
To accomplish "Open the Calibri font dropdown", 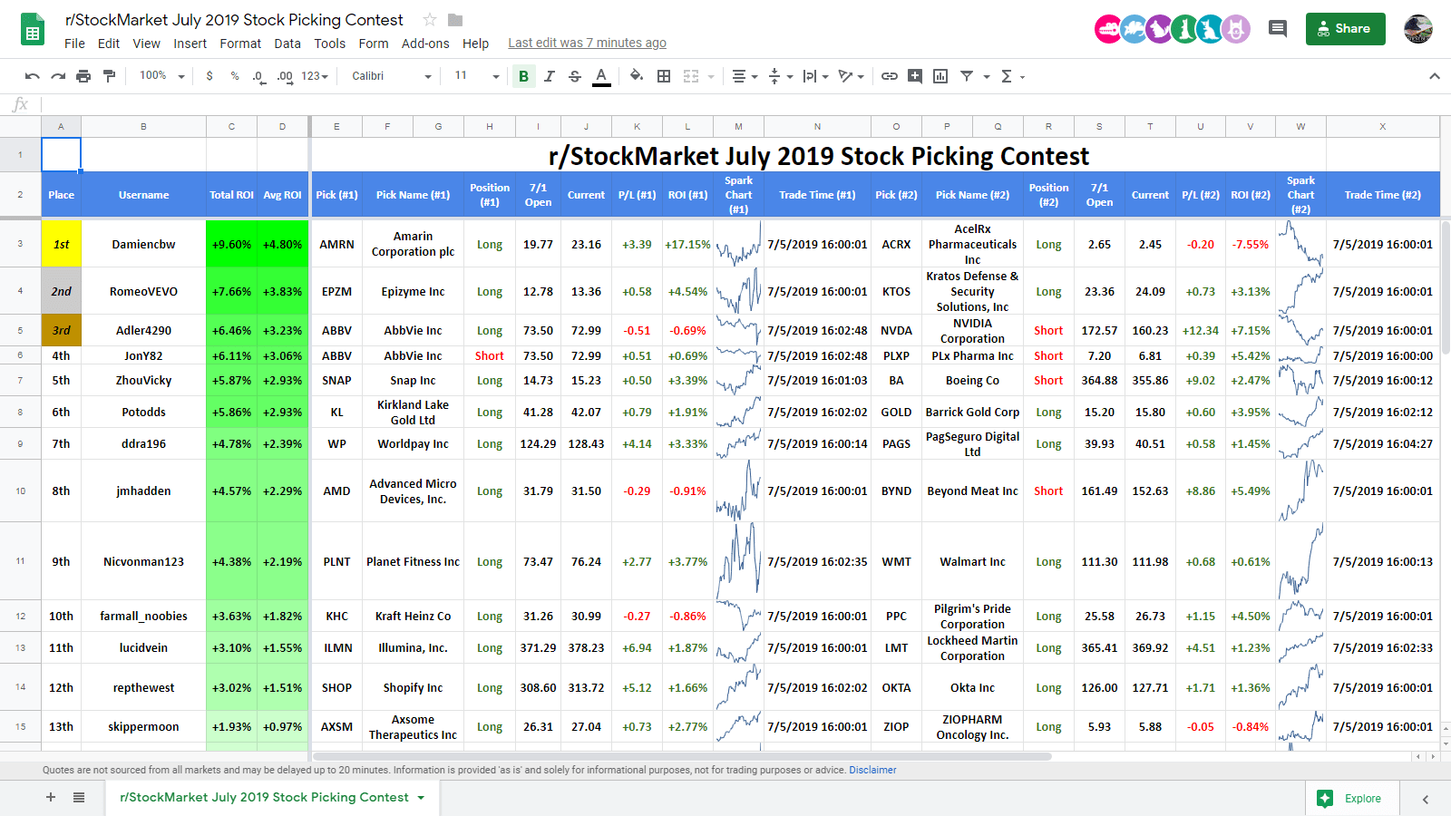I will (390, 76).
